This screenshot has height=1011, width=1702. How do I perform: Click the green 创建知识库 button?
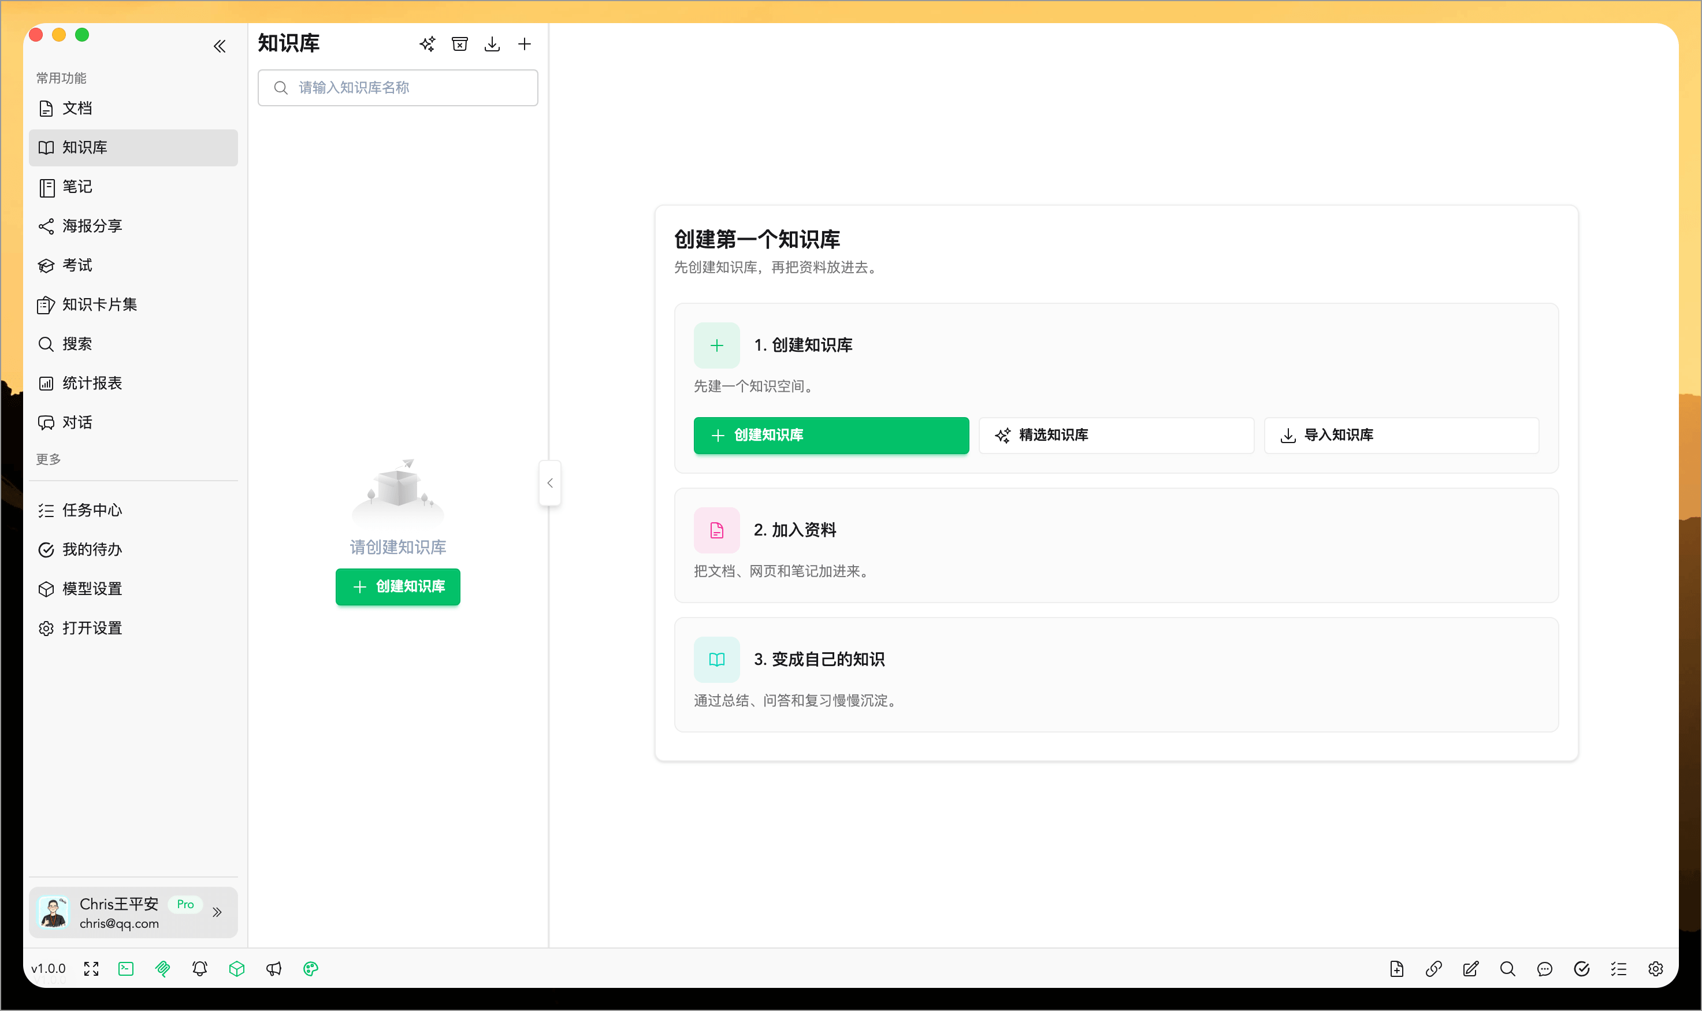[830, 436]
